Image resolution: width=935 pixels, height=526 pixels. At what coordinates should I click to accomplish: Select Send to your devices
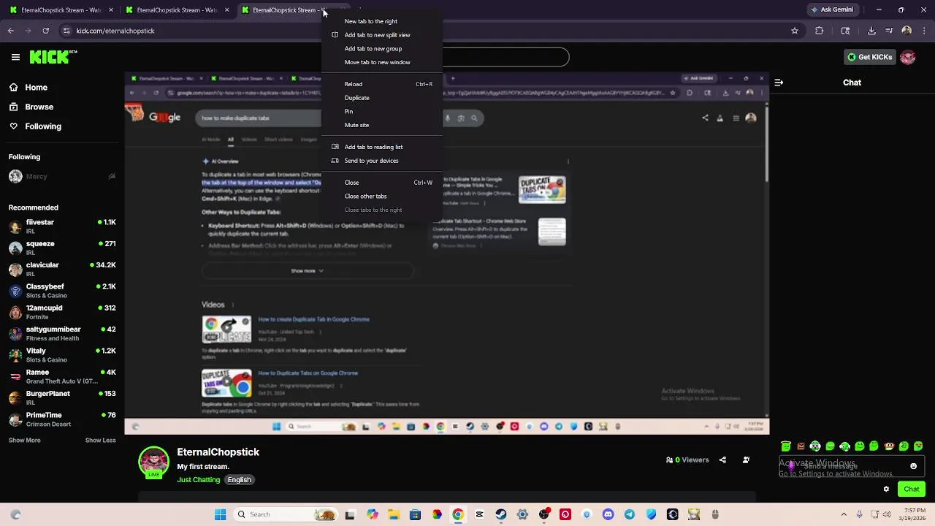coord(382,161)
